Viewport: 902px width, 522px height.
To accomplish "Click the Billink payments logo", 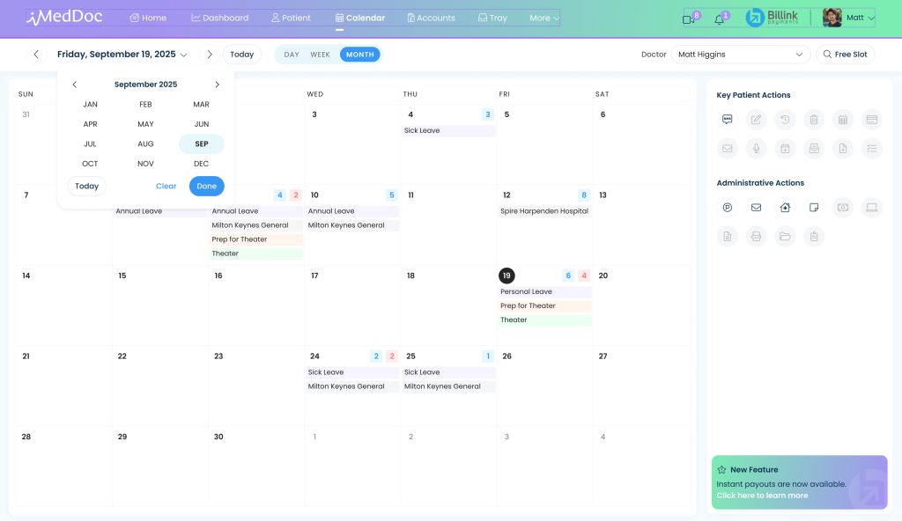I will tap(771, 17).
